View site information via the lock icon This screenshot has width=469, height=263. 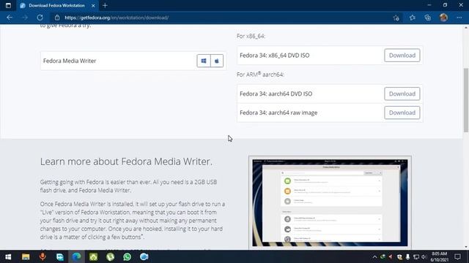click(57, 18)
